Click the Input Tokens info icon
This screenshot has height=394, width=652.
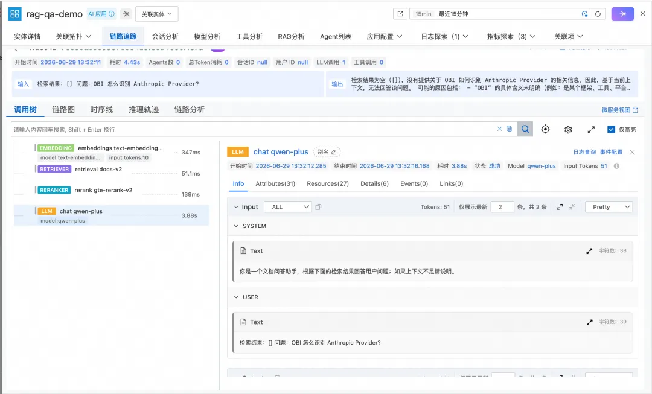click(x=616, y=166)
